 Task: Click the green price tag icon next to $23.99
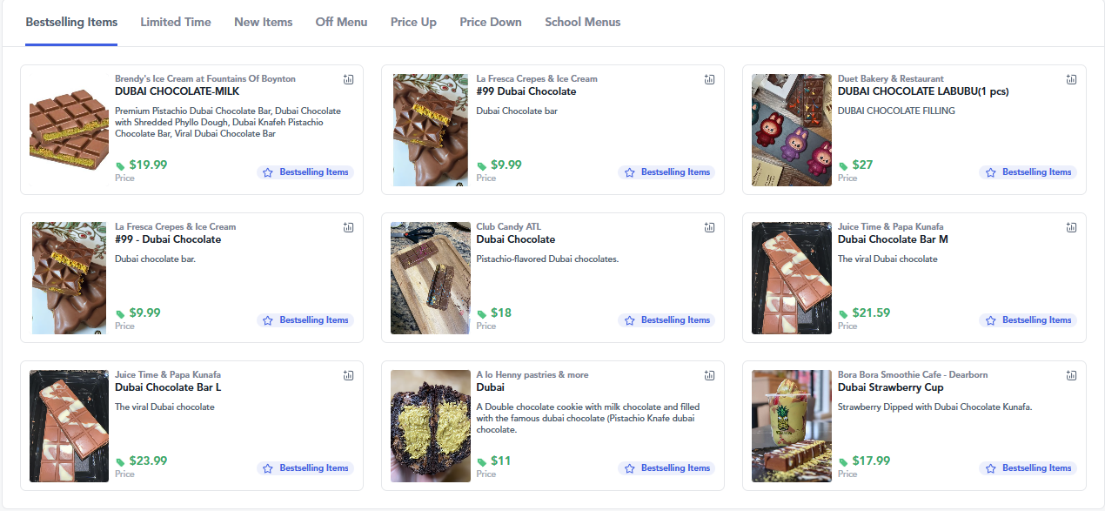(119, 461)
